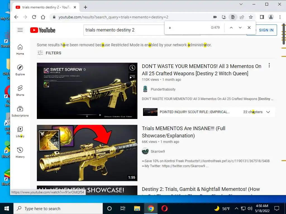
Task: Open a new browser tab
Action: click(85, 7)
